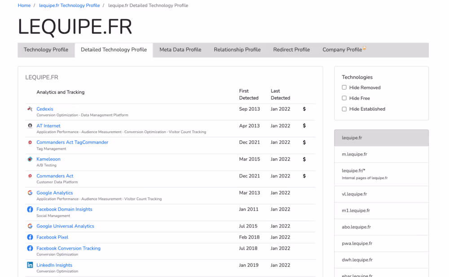The image size is (449, 277).
Task: Click the dollar sign in Commanders Act row
Action: (304, 176)
